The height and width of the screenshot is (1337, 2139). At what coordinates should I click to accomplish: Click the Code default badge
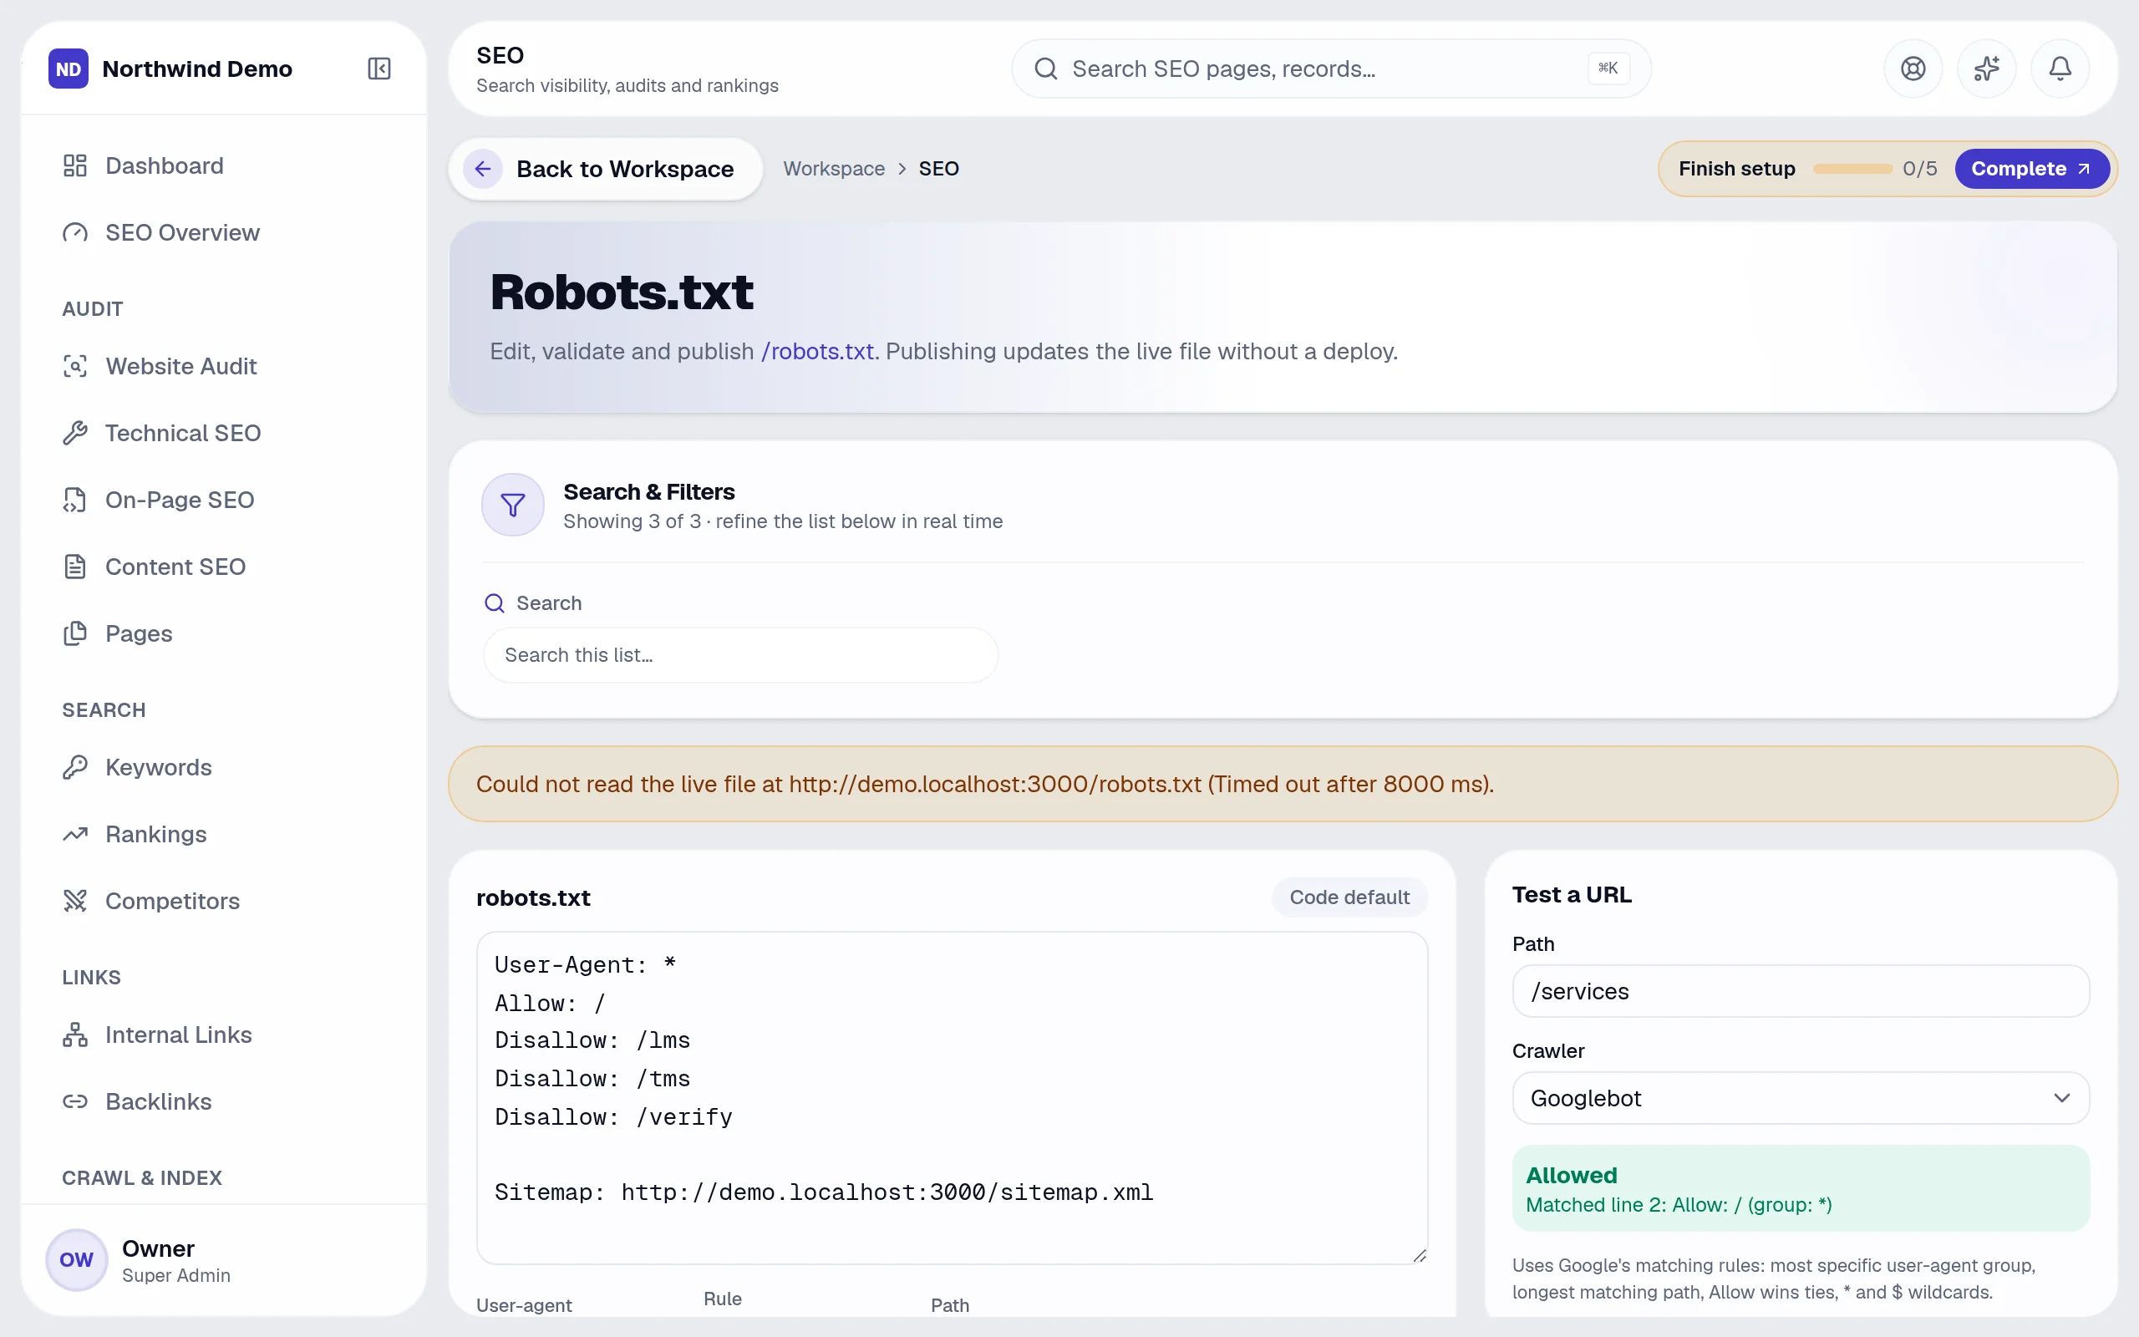[1349, 897]
